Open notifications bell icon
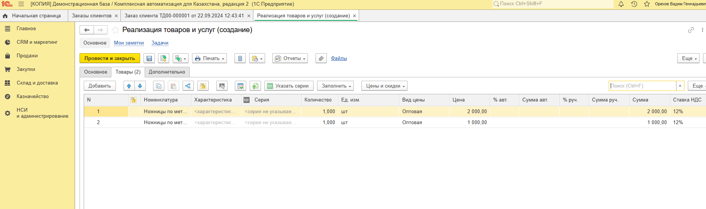 coord(621,4)
